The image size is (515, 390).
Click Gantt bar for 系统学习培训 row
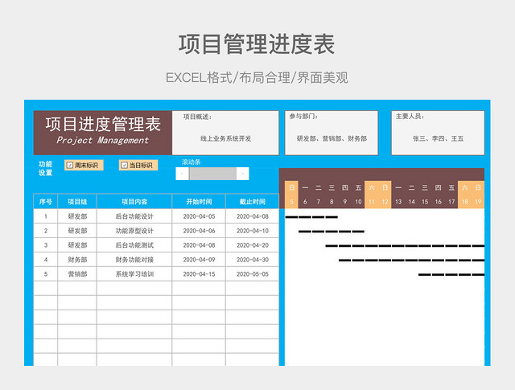coord(451,274)
